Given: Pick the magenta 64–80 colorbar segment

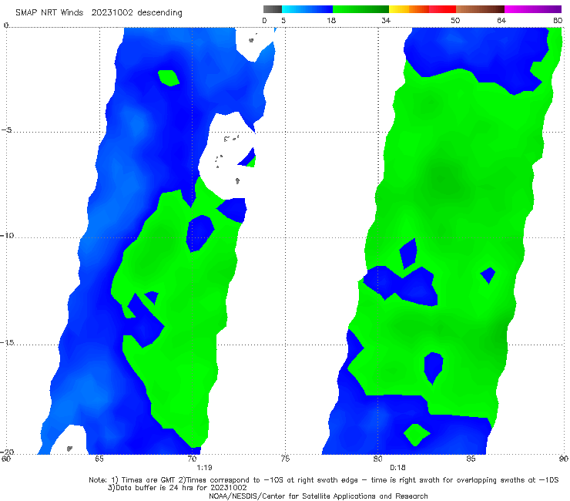Looking at the screenshot, I should point(532,9).
